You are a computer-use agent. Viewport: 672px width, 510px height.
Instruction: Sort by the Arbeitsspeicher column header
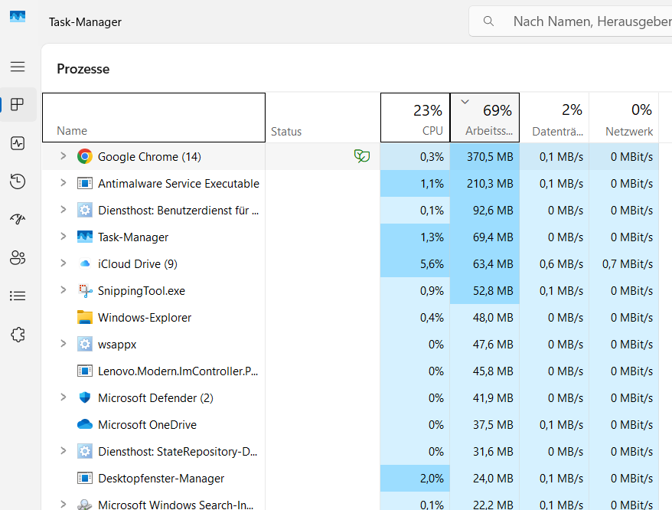(484, 117)
